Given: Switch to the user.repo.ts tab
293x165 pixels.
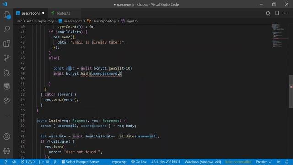Looking at the screenshot, I should pyautogui.click(x=31, y=13).
